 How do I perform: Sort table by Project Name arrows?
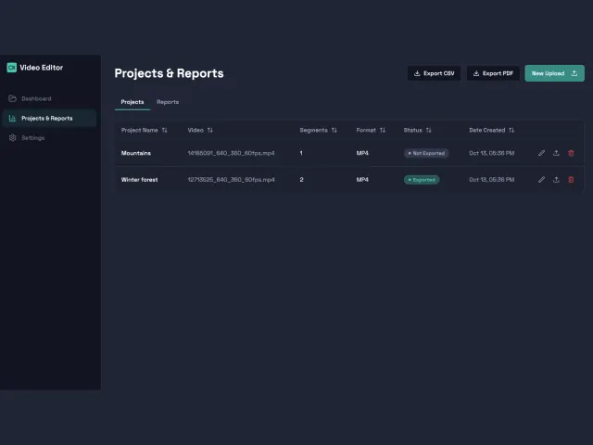tap(165, 130)
